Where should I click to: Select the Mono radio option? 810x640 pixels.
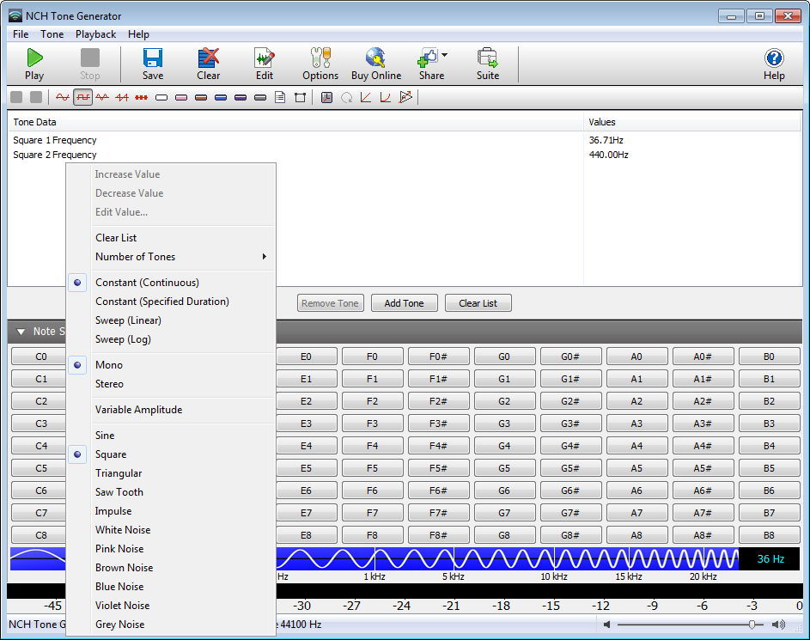[x=170, y=365]
